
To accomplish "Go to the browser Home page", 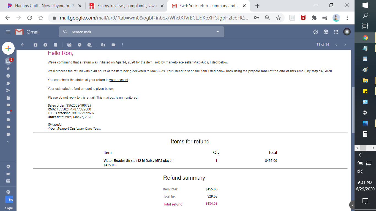I will 41,18.
